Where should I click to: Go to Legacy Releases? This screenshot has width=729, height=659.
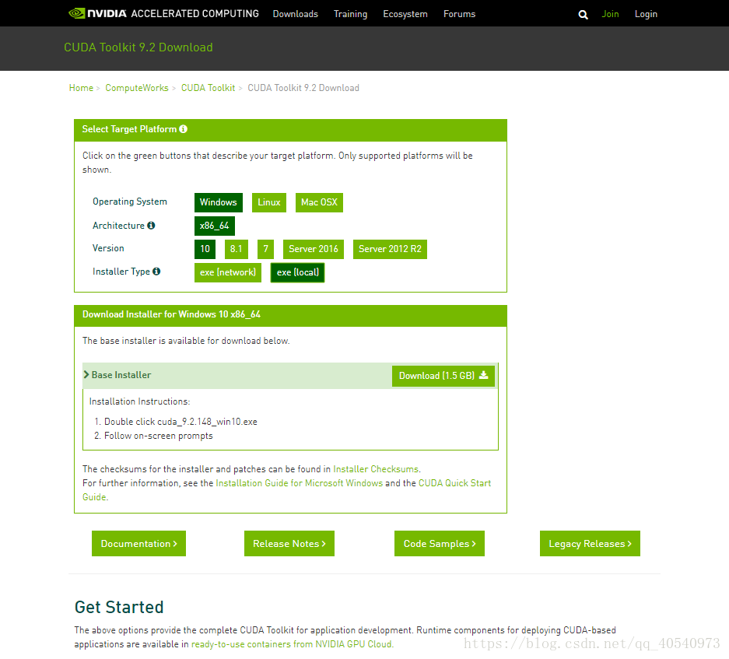[x=590, y=543]
